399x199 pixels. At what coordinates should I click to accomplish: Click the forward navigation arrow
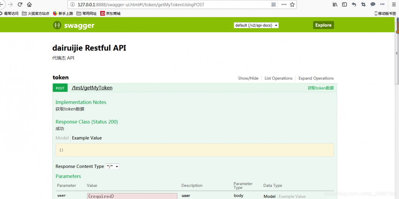tap(10, 4)
